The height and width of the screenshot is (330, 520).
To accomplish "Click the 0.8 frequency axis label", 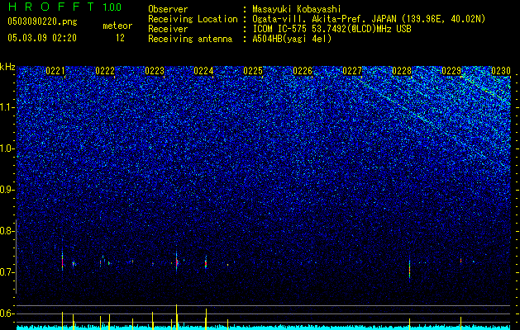I will point(7,231).
